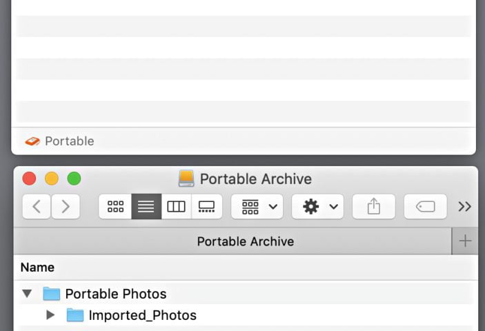Viewport: 485px width, 331px height.
Task: Go forward in Finder history
Action: (66, 206)
